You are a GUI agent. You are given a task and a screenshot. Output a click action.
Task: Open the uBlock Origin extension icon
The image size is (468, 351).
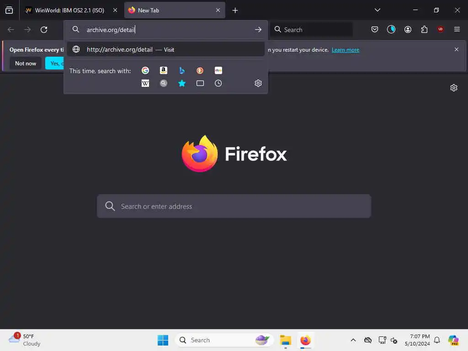point(440,29)
